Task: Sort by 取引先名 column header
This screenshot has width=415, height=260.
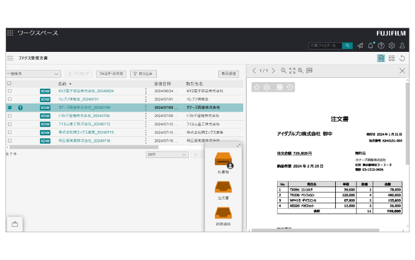Action: point(194,84)
